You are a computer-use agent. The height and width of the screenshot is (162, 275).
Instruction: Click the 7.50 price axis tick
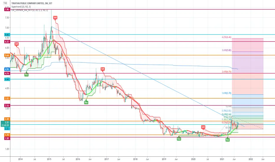click(7, 18)
